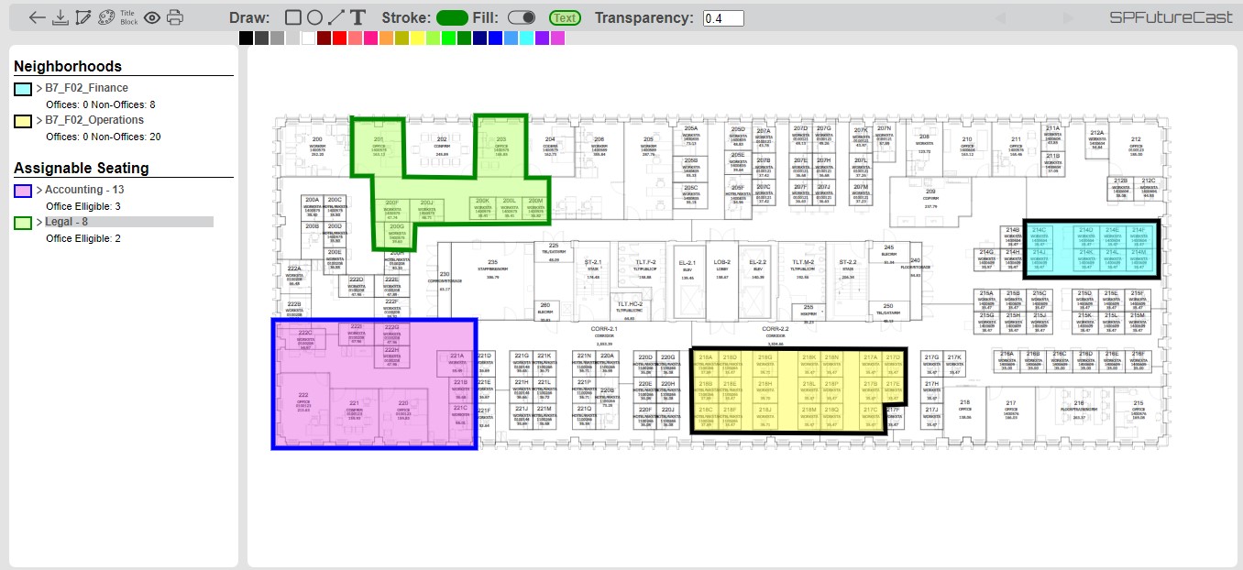Expand the B7_F02_Operations neighborhood
The height and width of the screenshot is (570, 1243).
click(39, 119)
